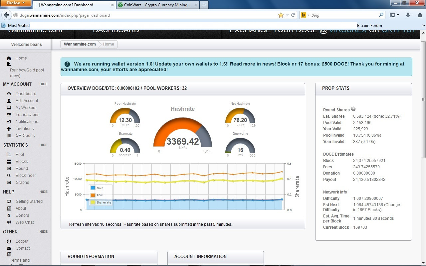Click the Edit Account person icon
Screen dimensions: 426x266
pyautogui.click(x=9, y=101)
